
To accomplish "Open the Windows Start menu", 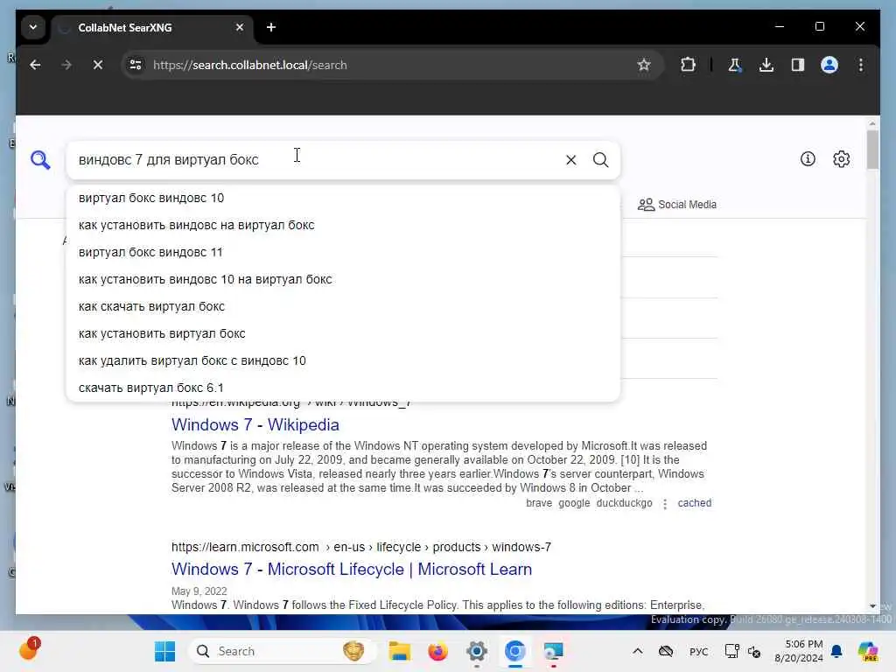I will point(165,651).
